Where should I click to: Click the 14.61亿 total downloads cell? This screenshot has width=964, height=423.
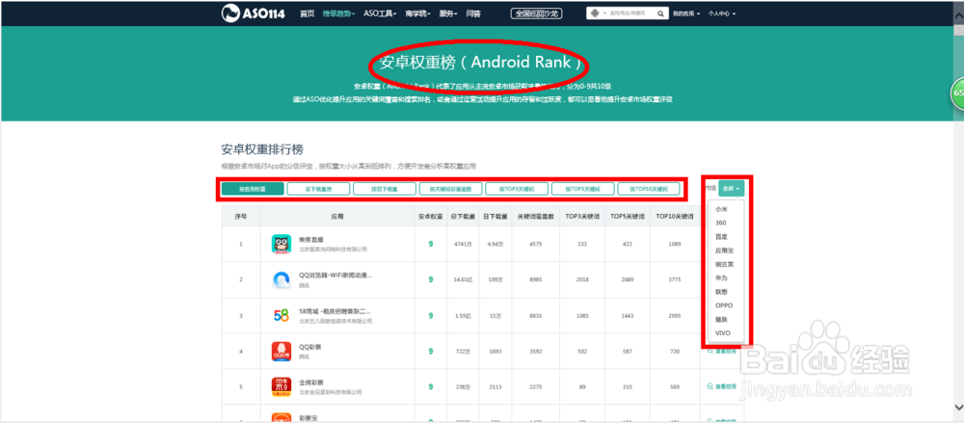(462, 279)
